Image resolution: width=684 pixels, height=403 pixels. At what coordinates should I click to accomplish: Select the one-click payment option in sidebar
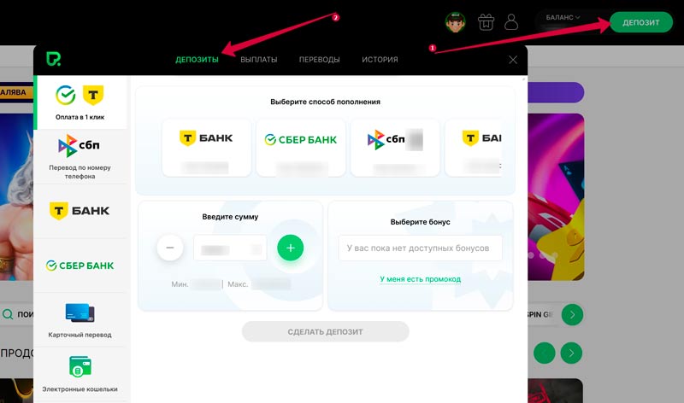tap(80, 102)
